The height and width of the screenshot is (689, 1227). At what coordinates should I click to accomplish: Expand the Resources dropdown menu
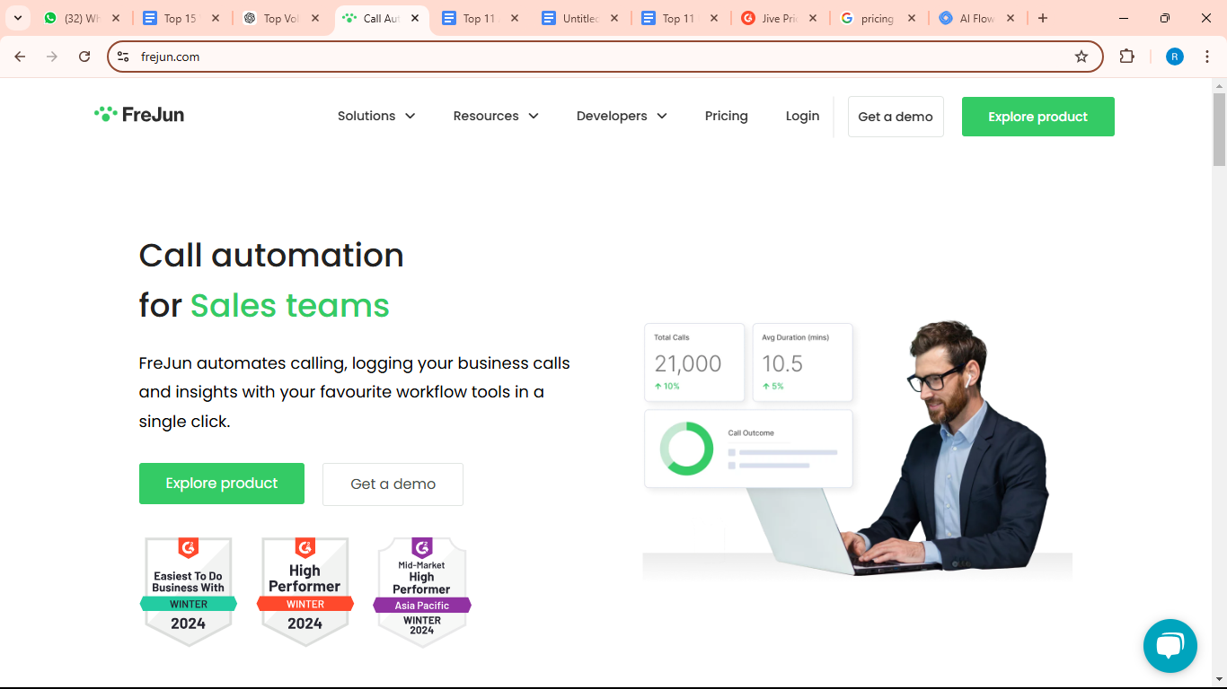coord(495,116)
